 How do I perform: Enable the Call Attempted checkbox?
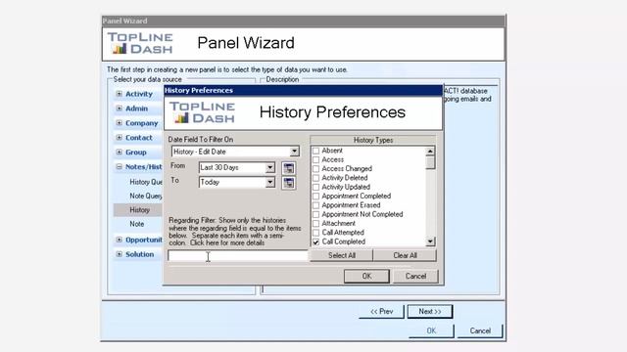(315, 233)
